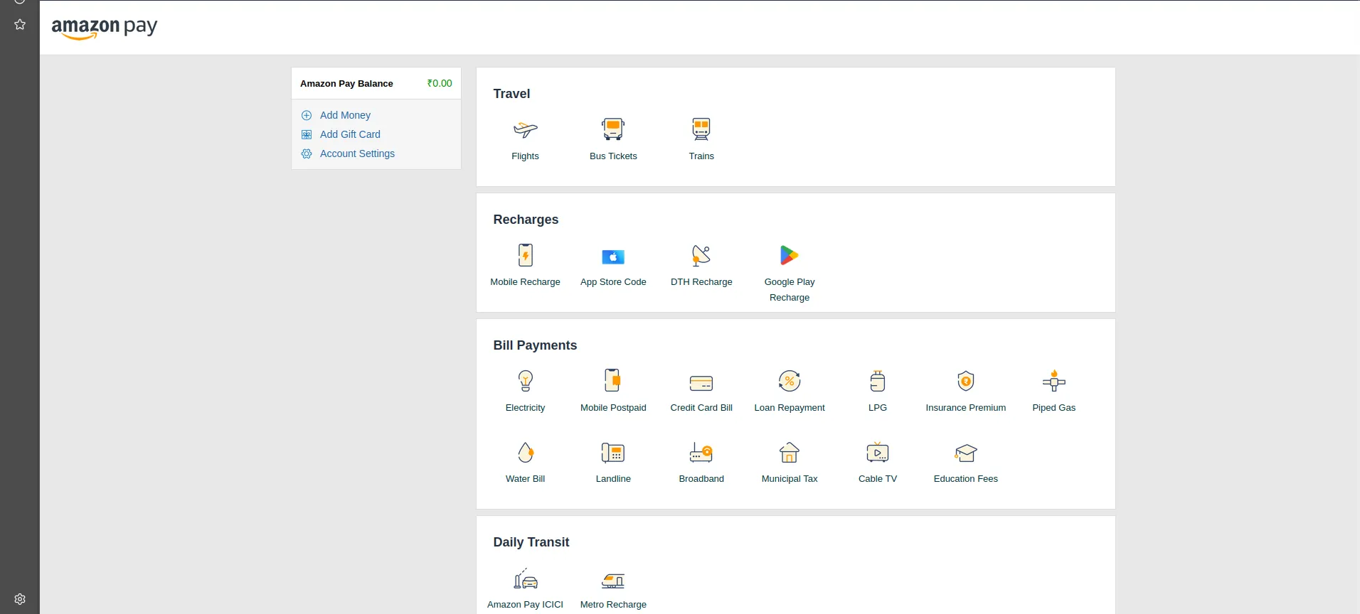Open the Water Bill droplet icon
This screenshot has width=1360, height=614.
click(x=525, y=453)
